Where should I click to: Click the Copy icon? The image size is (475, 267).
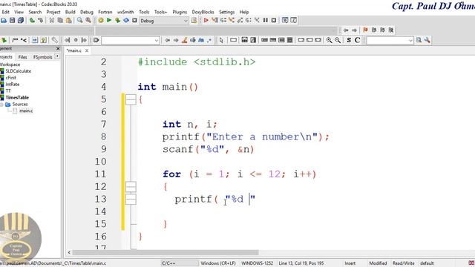(60, 20)
